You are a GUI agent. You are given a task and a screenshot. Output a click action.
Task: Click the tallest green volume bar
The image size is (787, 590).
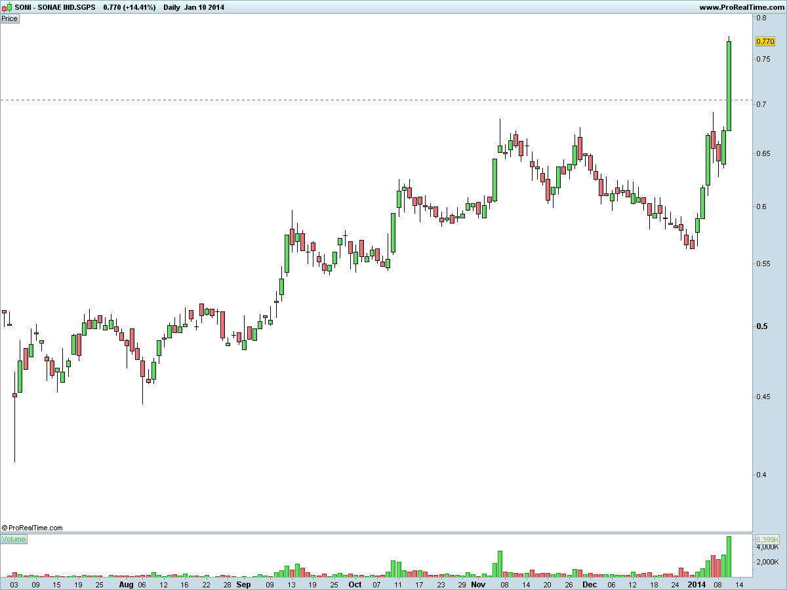729,557
